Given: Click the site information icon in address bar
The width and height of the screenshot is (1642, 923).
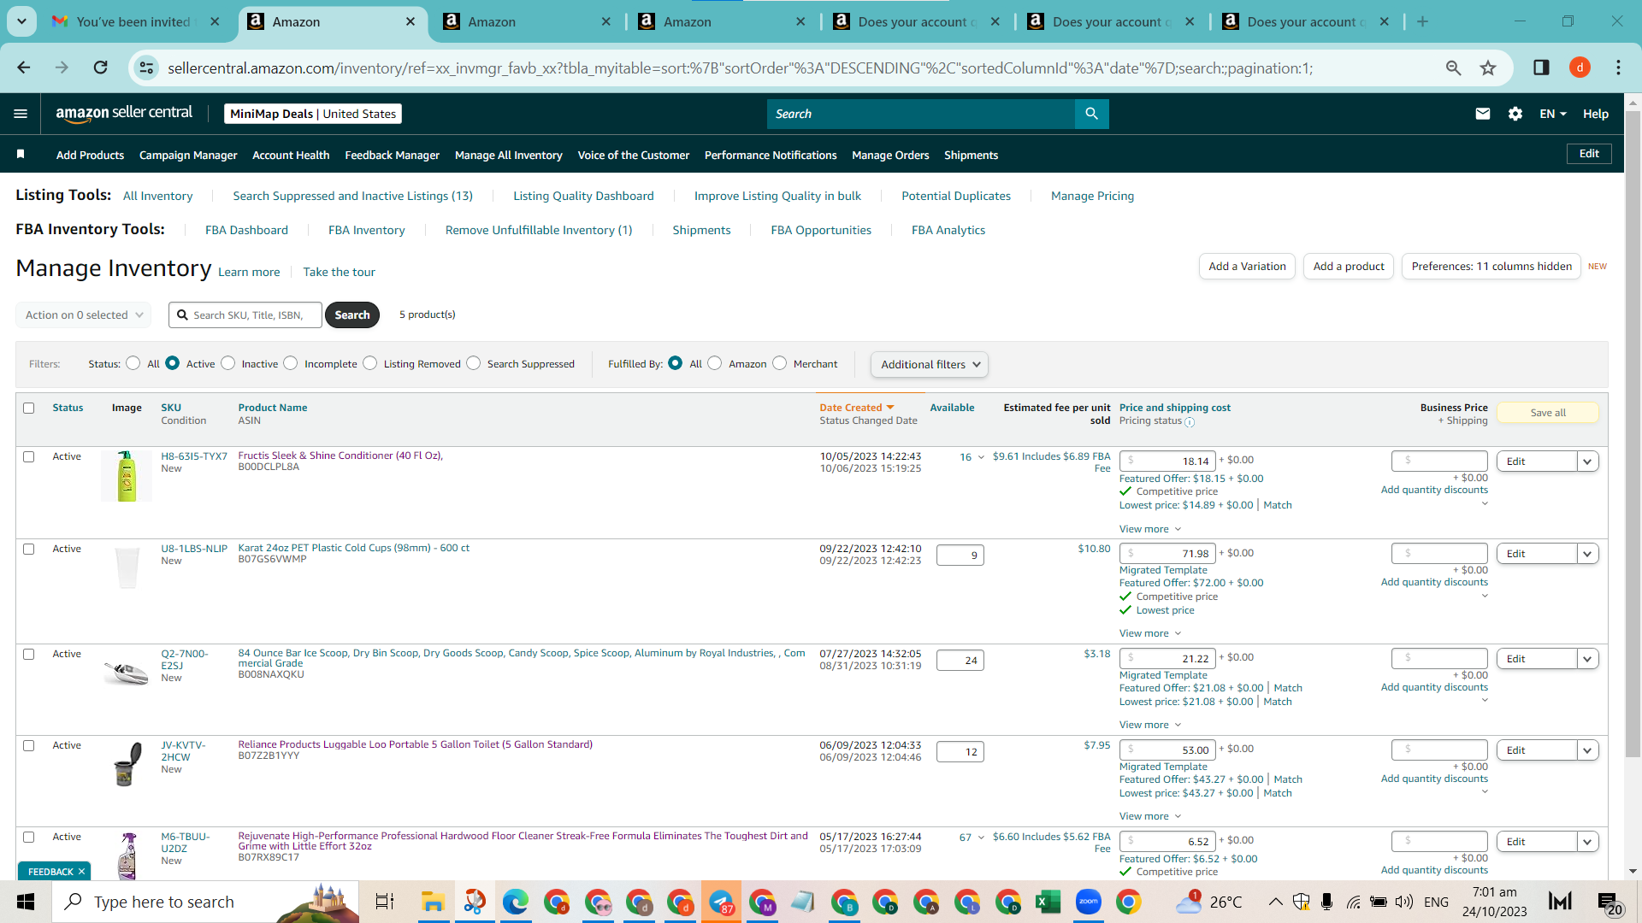Looking at the screenshot, I should 147,68.
